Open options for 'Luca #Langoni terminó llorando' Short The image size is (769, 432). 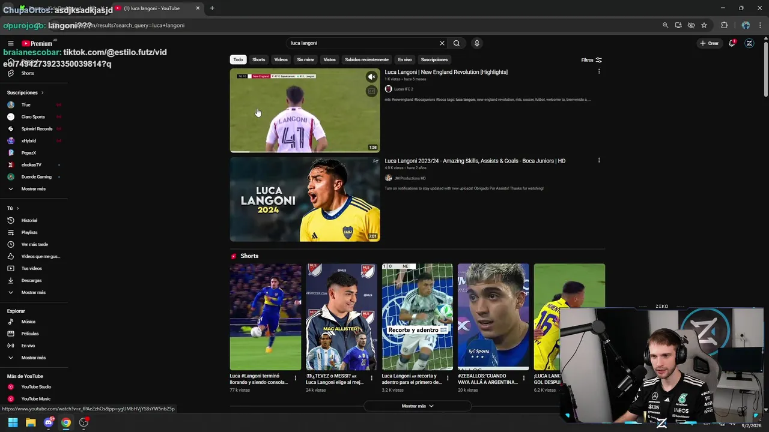pos(295,378)
